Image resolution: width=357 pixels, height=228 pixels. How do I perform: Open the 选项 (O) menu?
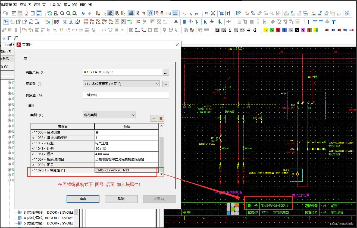tap(40, 5)
